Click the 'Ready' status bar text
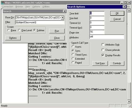Viewport: 132px width, 108px height. coord(4,106)
